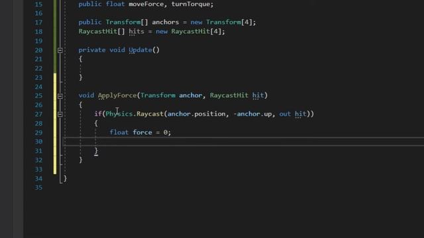424x238 pixels.
Task: Click closing brace on line 31
Action: pyautogui.click(x=96, y=151)
